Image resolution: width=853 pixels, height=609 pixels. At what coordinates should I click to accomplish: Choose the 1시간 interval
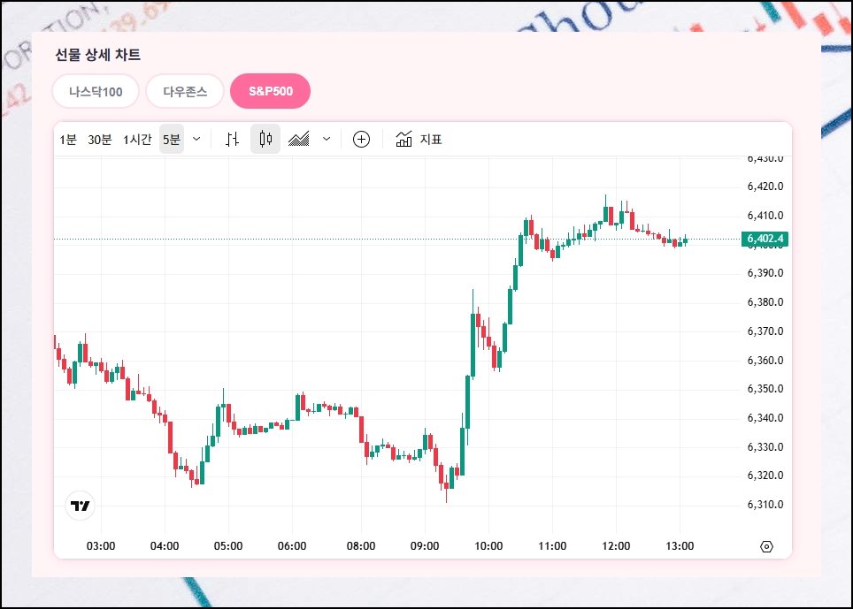[137, 140]
